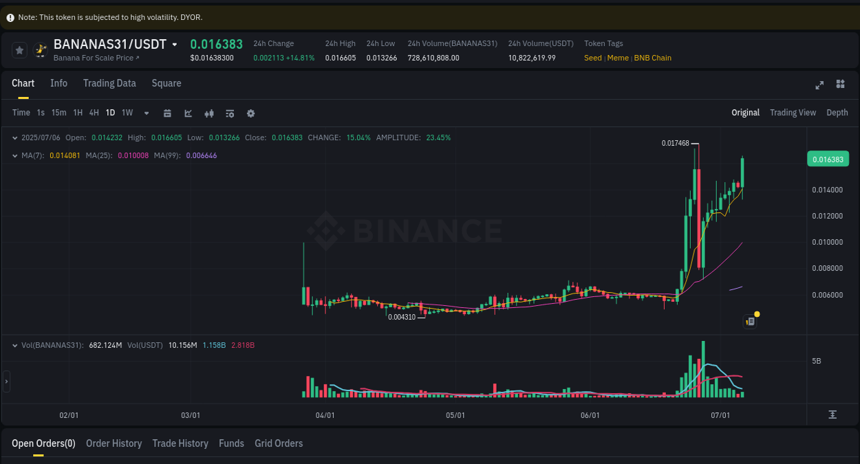Viewport: 860px width, 464px height.
Task: Toggle the favorite star for BANANAS31/USDT
Action: point(19,49)
